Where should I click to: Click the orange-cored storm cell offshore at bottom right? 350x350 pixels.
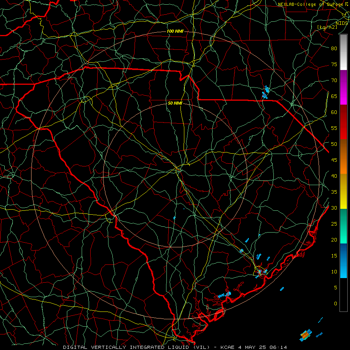(306, 335)
